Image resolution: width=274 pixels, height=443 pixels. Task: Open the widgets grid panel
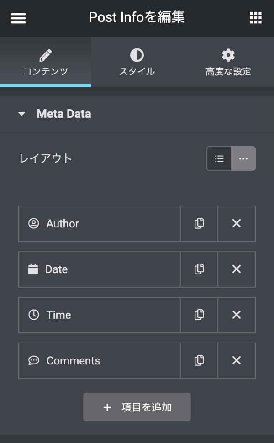coord(256,18)
